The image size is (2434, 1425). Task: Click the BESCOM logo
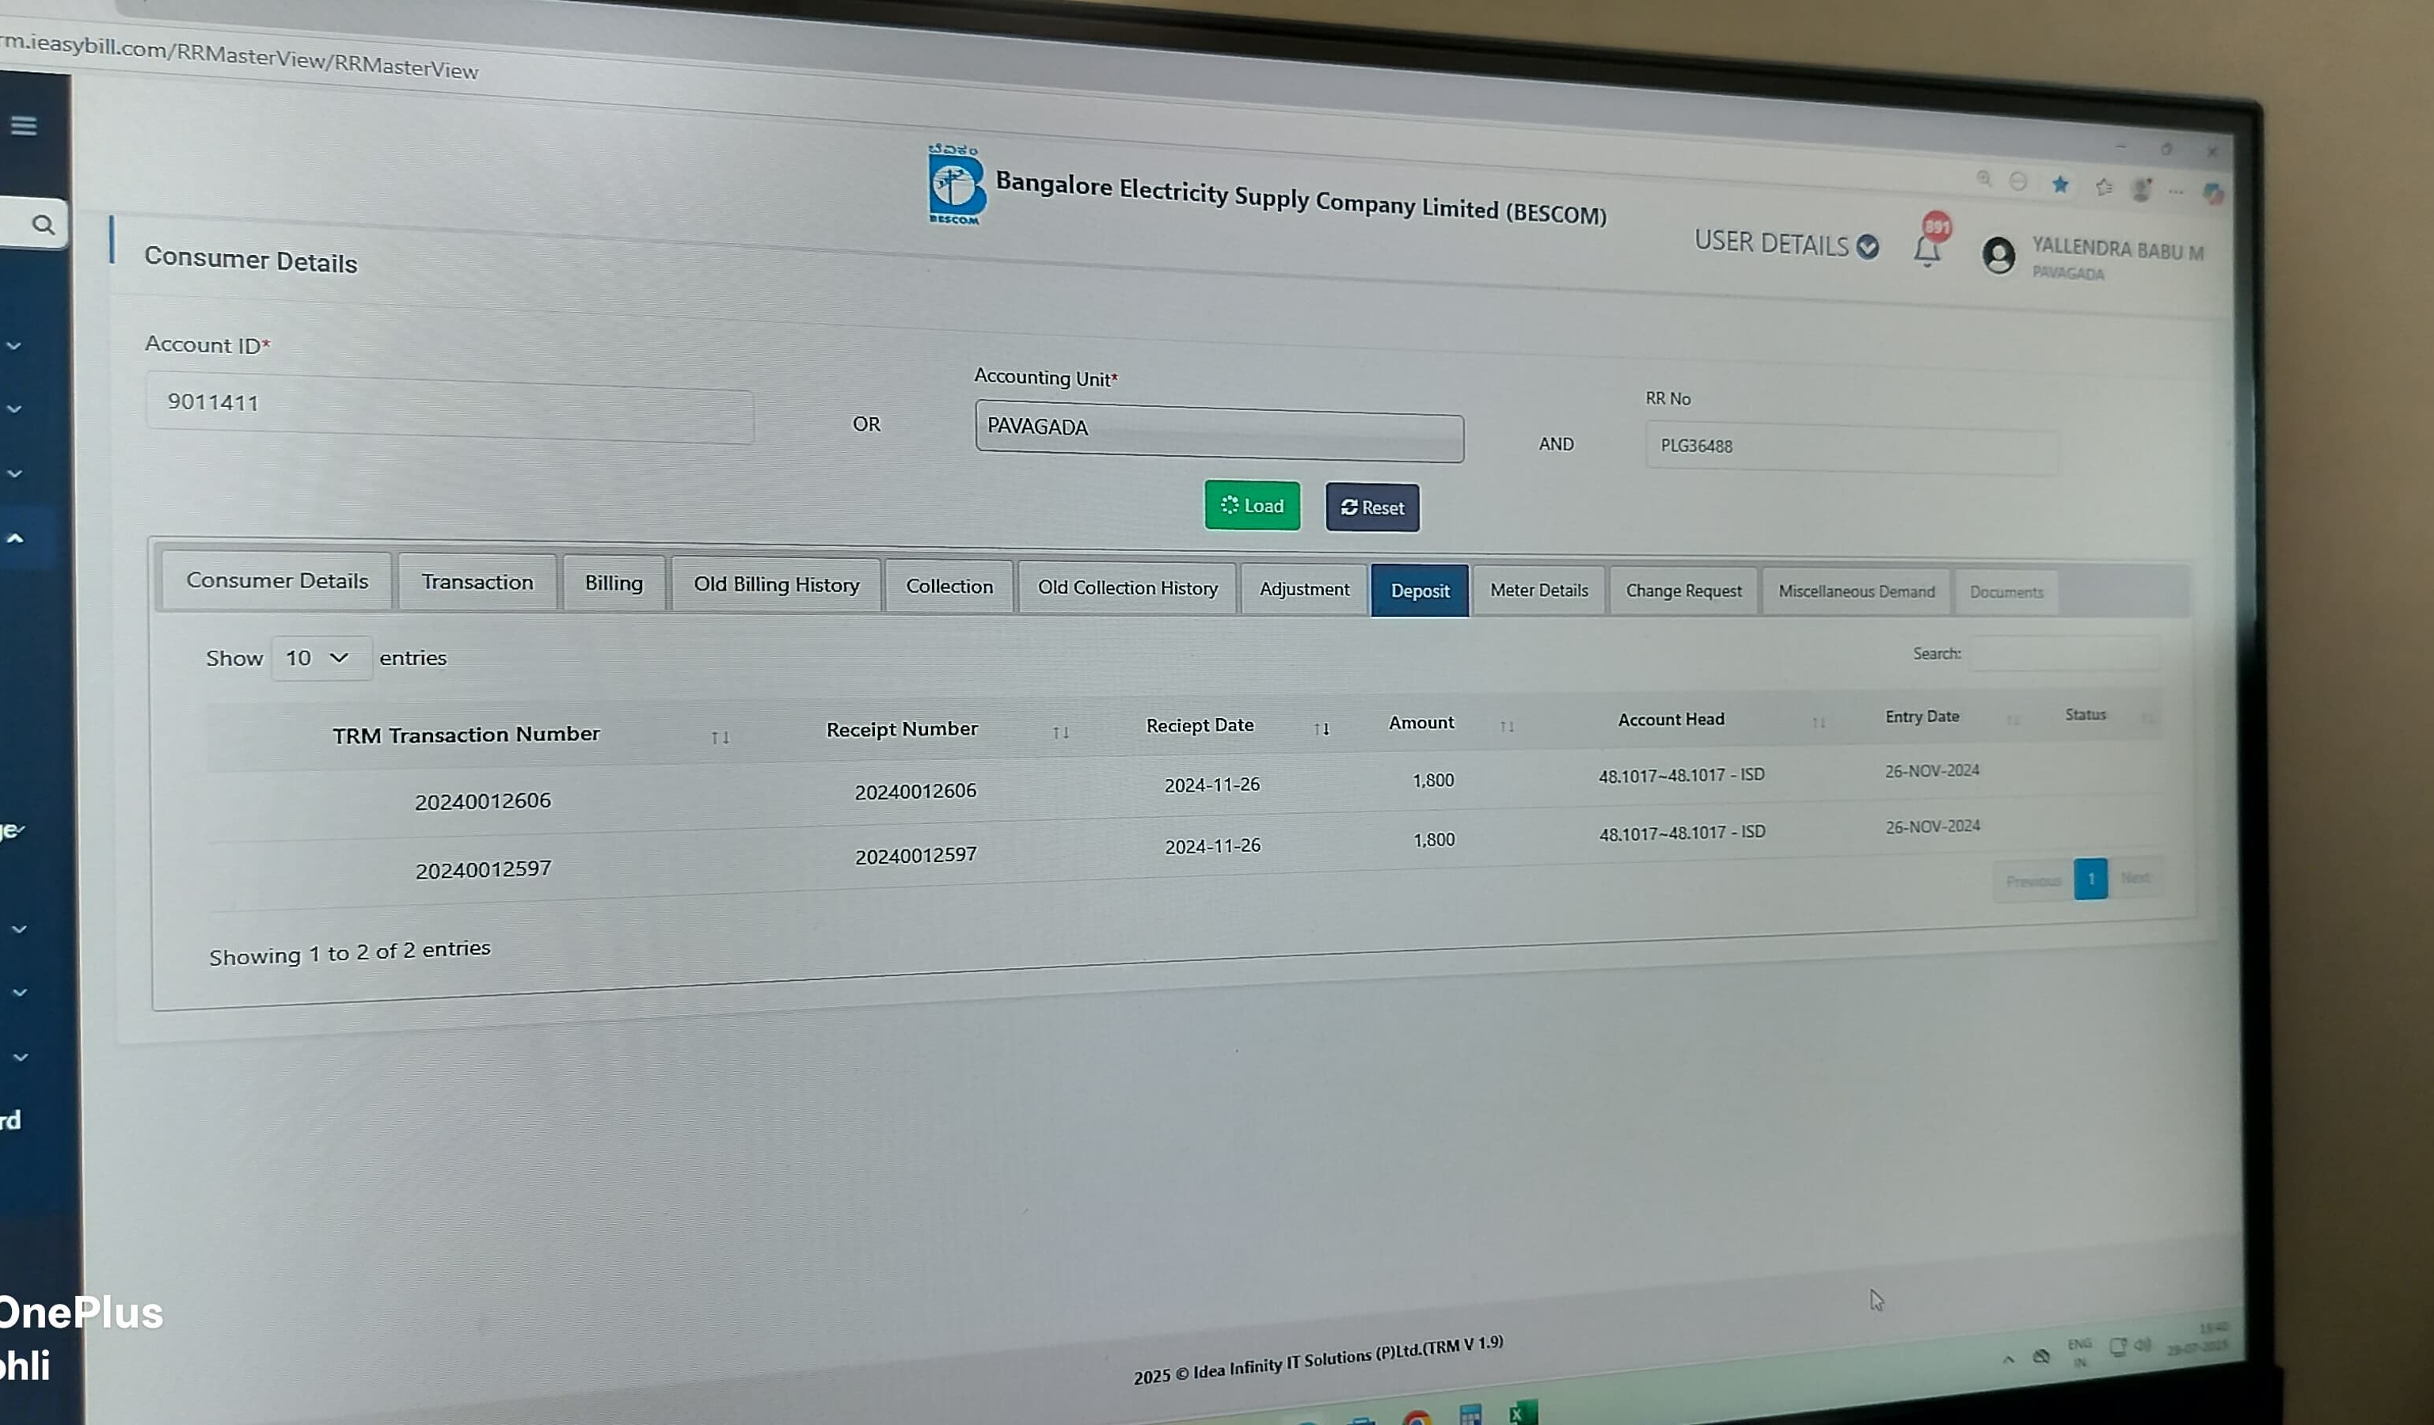955,185
